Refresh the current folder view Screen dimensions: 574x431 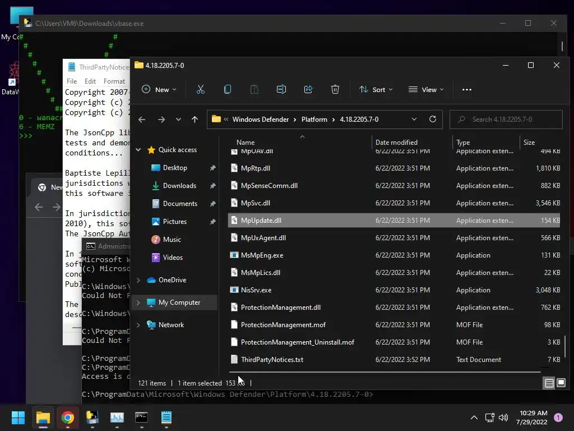click(x=433, y=119)
